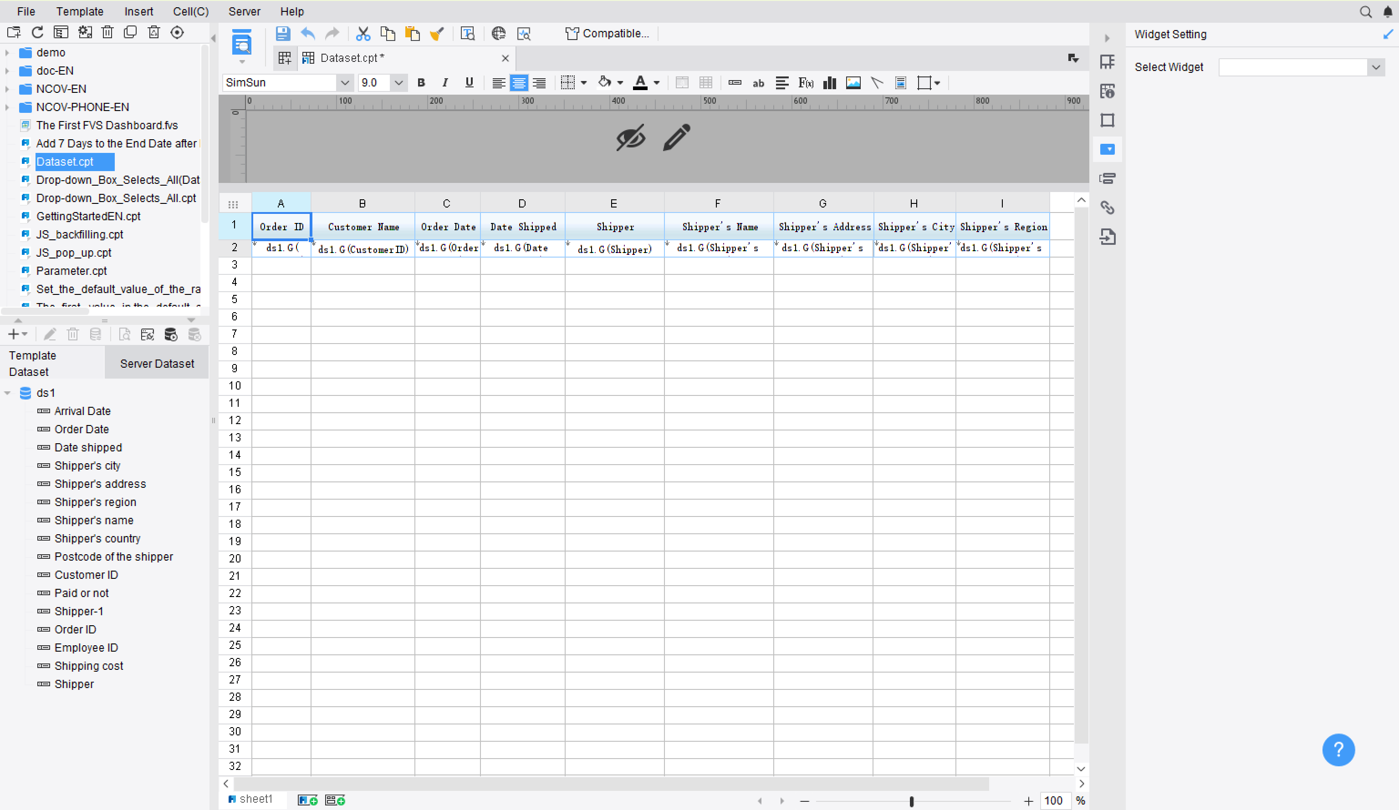1399x810 pixels.
Task: Insert an image into the cell
Action: pos(853,83)
